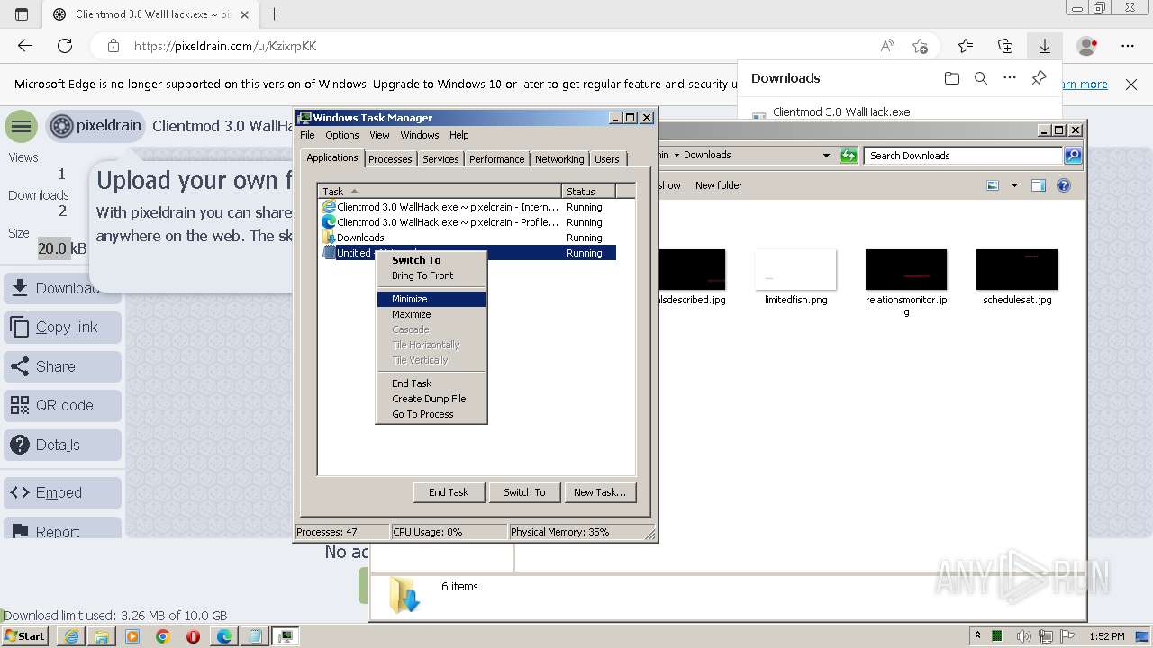Switch to the Networking tab
The height and width of the screenshot is (648, 1153).
[x=559, y=159]
